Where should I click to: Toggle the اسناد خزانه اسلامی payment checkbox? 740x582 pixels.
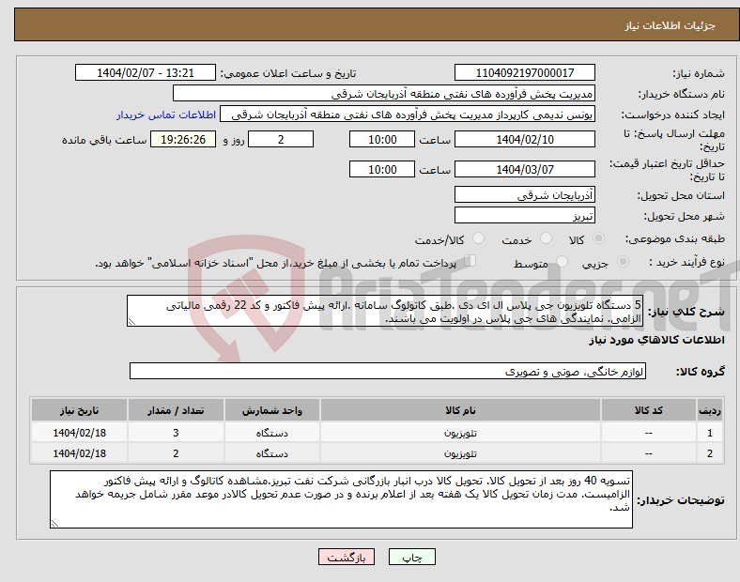(470, 260)
